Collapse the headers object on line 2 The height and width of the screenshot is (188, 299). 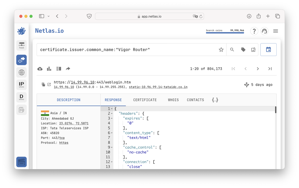click(x=111, y=113)
